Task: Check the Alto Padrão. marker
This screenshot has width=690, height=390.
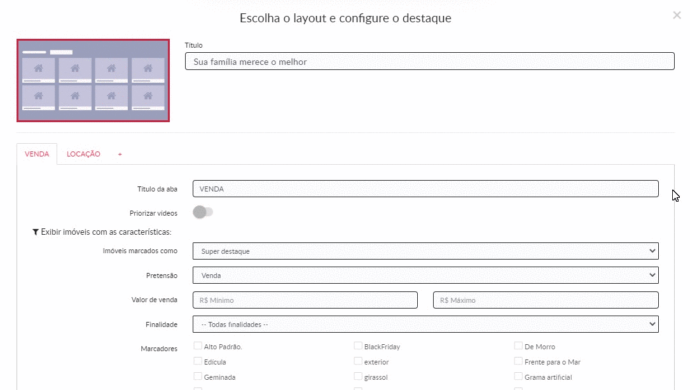Action: pyautogui.click(x=198, y=346)
